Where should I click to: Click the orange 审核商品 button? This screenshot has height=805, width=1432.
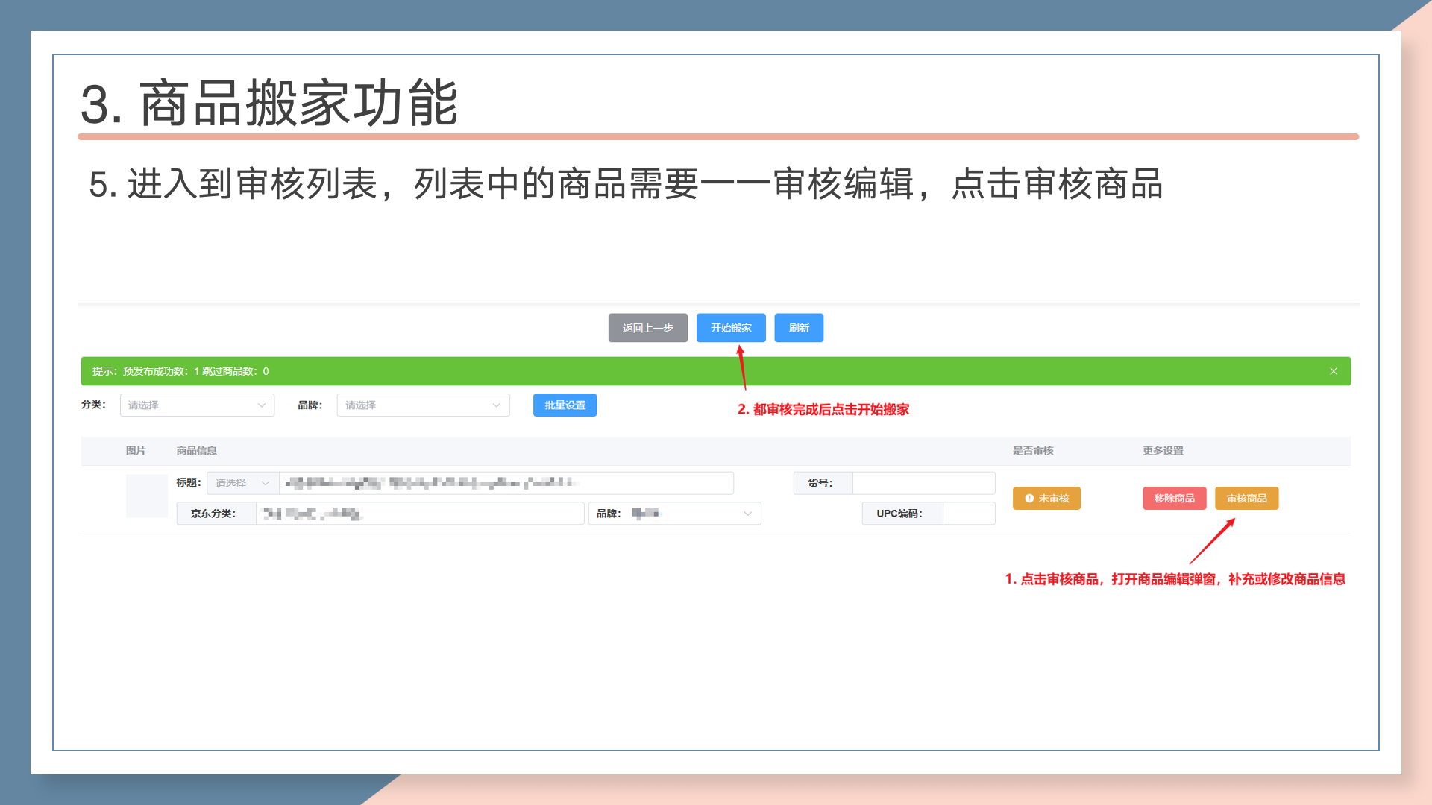click(x=1246, y=499)
